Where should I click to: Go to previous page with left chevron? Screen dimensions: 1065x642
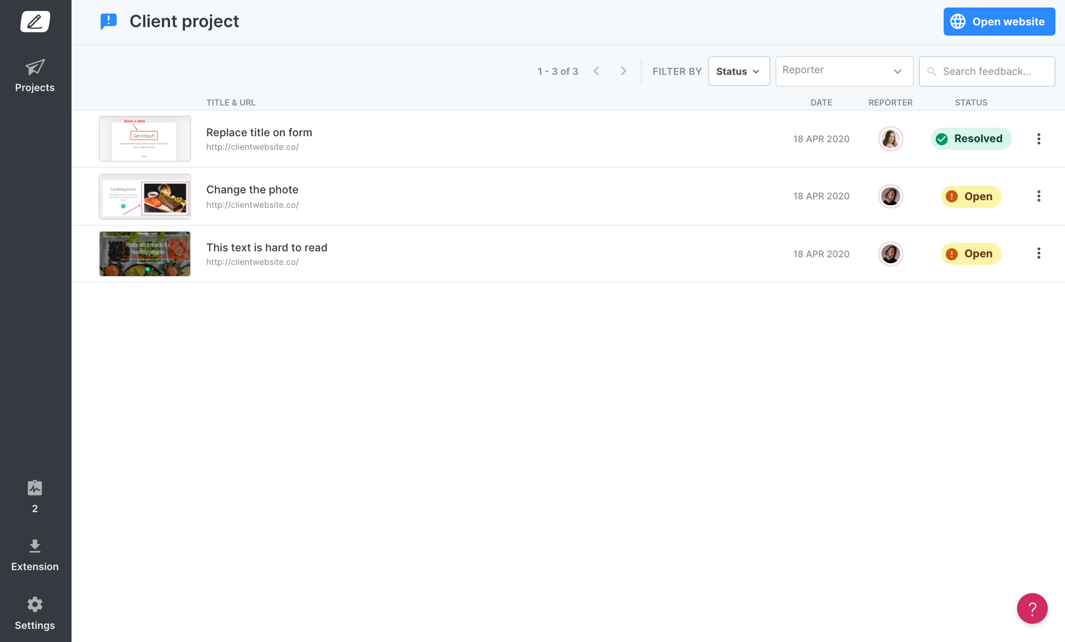pyautogui.click(x=596, y=71)
